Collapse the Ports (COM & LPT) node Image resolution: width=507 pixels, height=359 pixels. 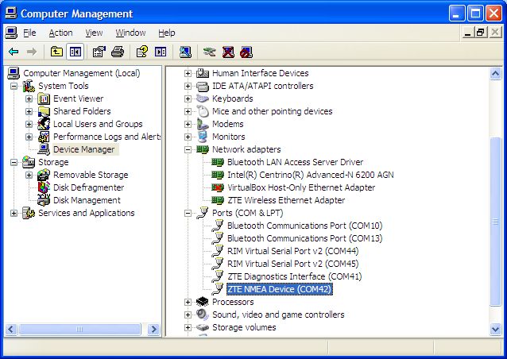click(188, 213)
